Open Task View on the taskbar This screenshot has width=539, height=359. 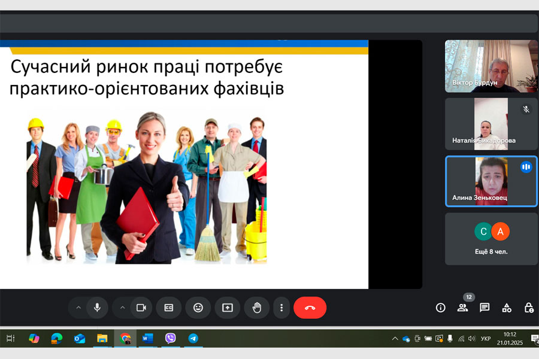point(11,339)
